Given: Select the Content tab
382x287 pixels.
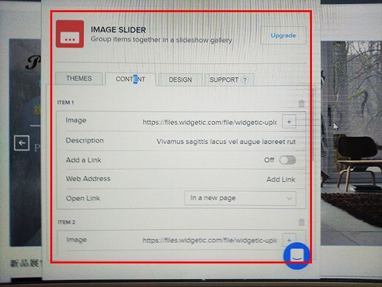Looking at the screenshot, I should click(130, 80).
